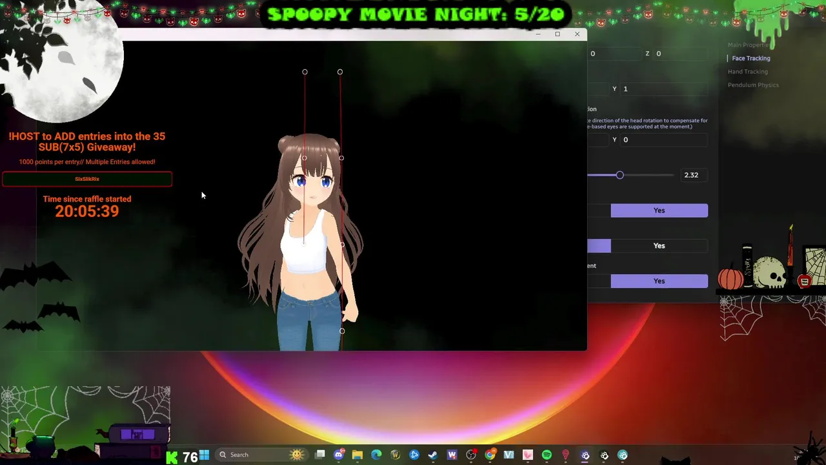Image resolution: width=826 pixels, height=465 pixels.
Task: Open Discord from the taskbar
Action: [339, 455]
